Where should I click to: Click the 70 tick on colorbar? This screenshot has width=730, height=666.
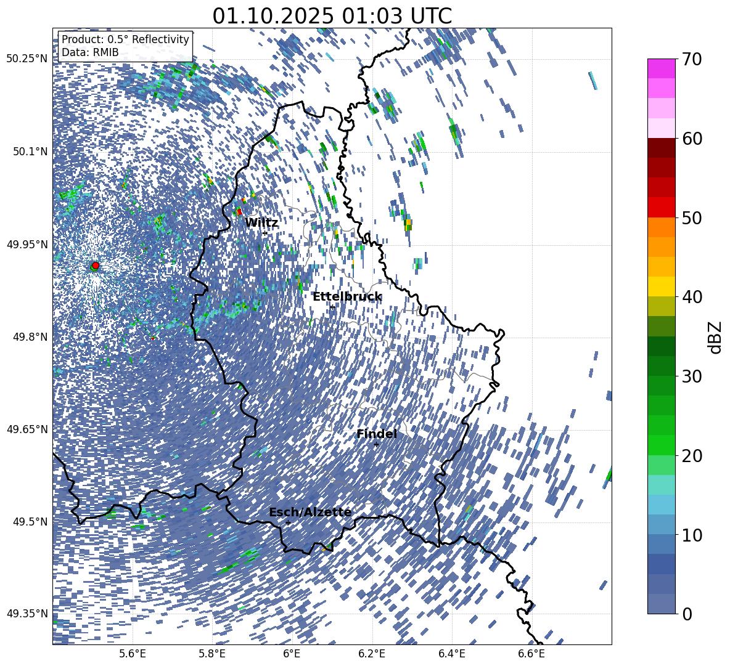tap(691, 59)
